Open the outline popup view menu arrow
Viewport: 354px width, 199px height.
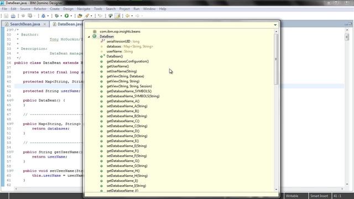point(275,25)
